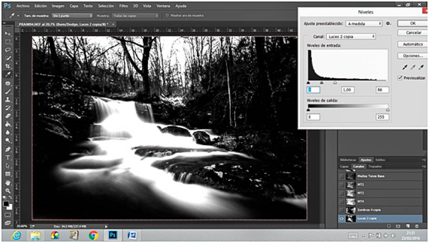
Task: Expand the Tam. de muestra dropdown
Action: pyautogui.click(x=72, y=16)
